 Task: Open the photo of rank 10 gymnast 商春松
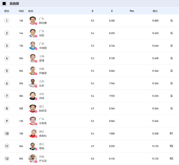[33, 133]
